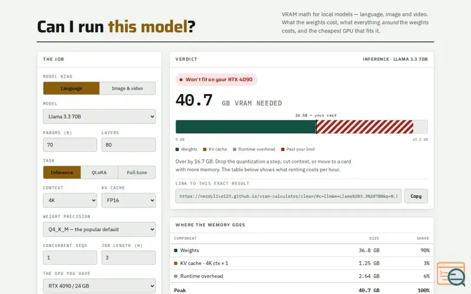The height and width of the screenshot is (294, 471).
Task: Click the green weights segment of VRAM bar
Action: (x=246, y=127)
